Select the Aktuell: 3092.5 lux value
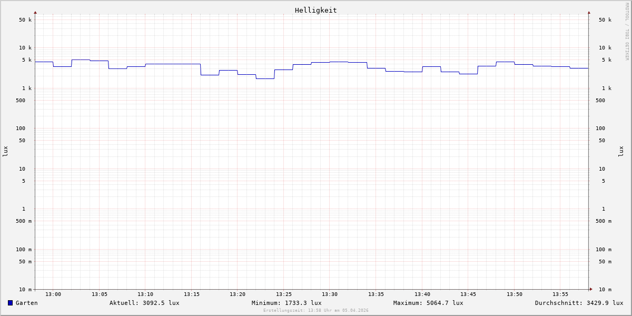632x316 pixels. coord(144,303)
